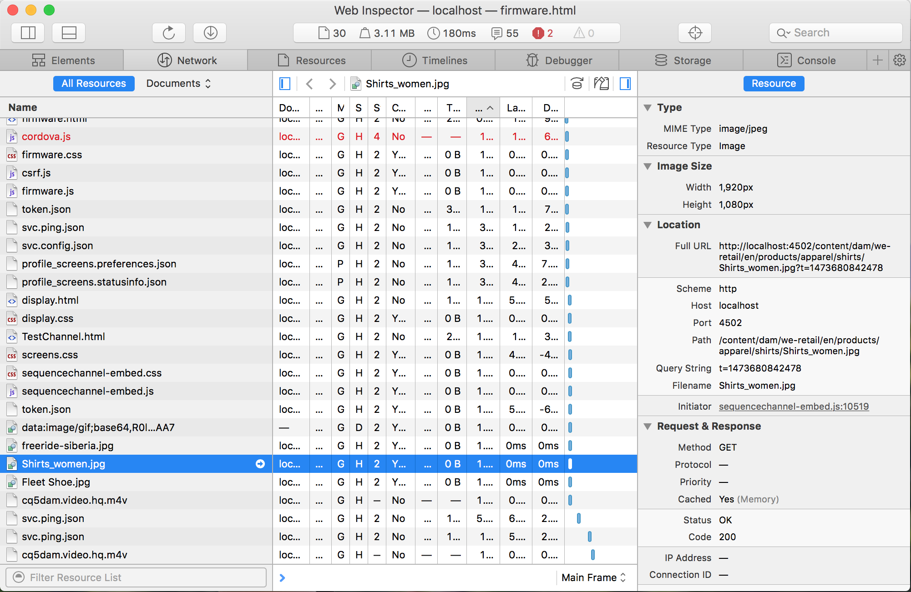This screenshot has width=911, height=592.
Task: Click the reload page icon
Action: pyautogui.click(x=168, y=33)
